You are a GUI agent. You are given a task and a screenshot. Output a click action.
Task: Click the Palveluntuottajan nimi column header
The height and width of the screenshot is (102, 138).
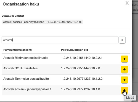17,50
